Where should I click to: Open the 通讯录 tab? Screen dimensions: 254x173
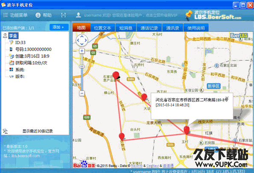(172, 28)
